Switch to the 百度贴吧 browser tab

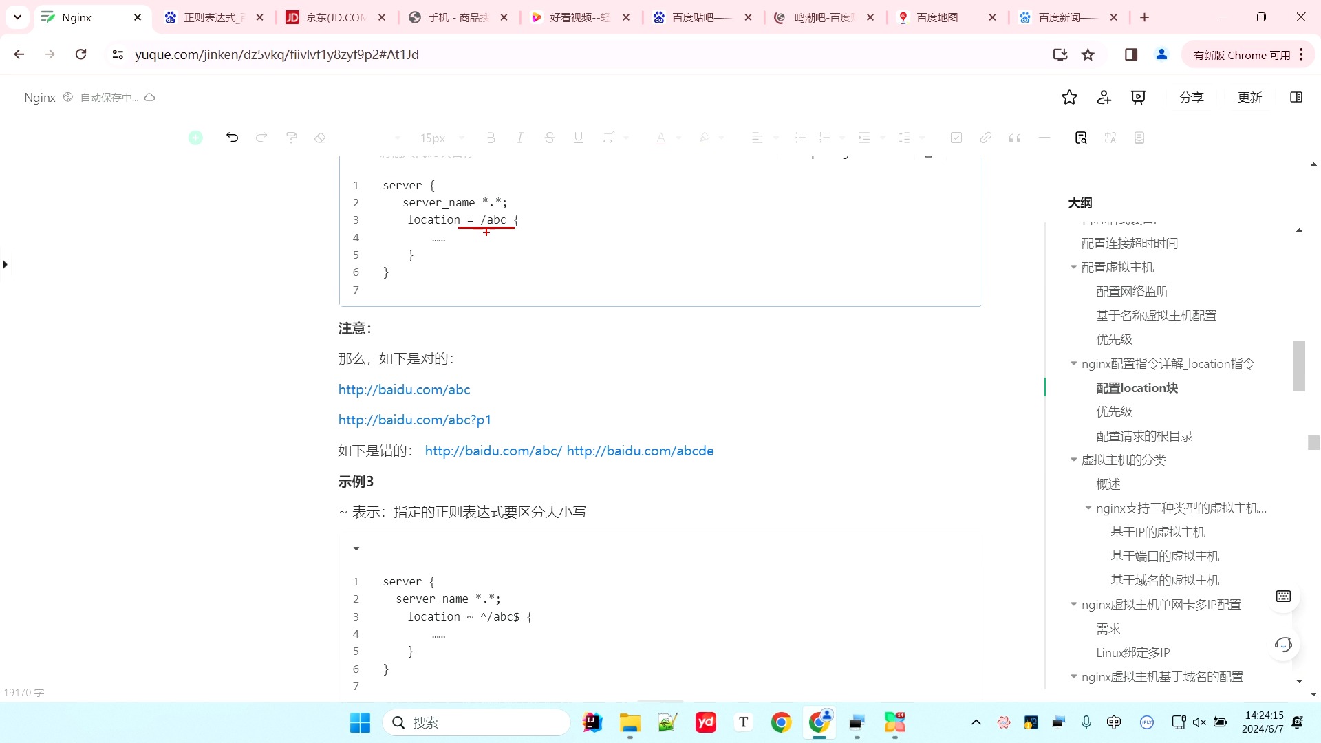[702, 17]
